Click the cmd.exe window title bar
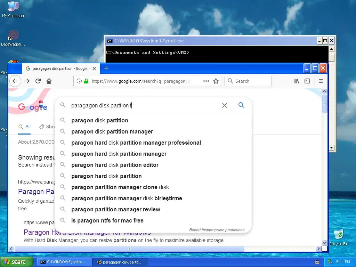 coord(211,41)
